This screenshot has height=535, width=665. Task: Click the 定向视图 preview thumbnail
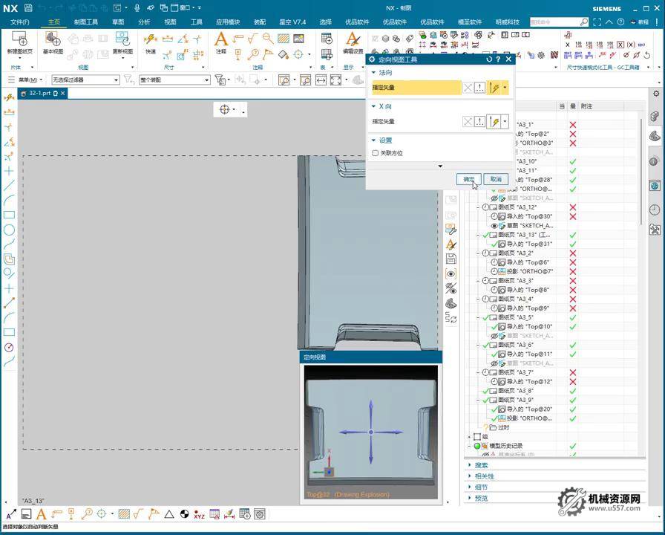370,432
